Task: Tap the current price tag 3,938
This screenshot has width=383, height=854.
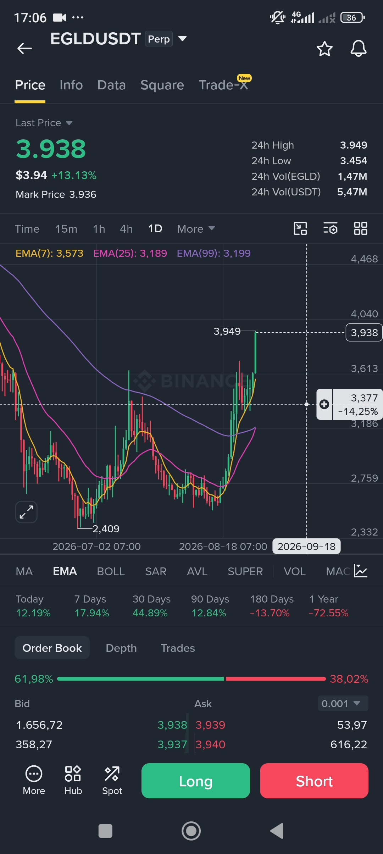Action: (364, 332)
